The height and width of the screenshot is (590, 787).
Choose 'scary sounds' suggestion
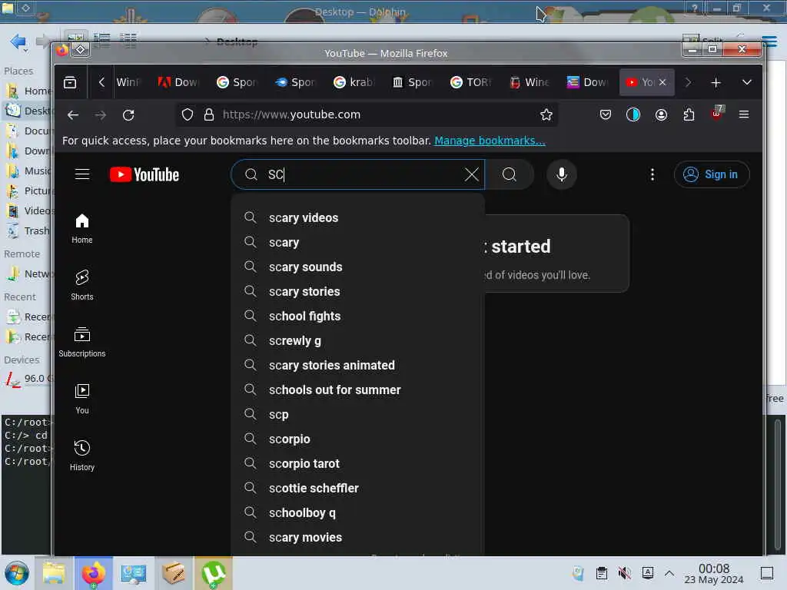coord(358,267)
